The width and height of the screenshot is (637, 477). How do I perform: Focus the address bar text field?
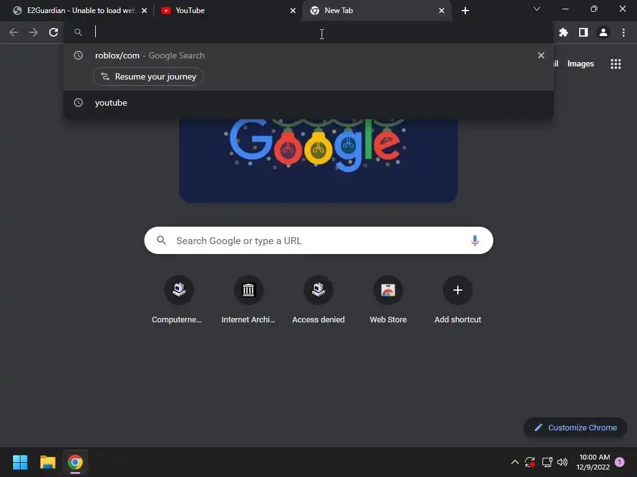(309, 32)
